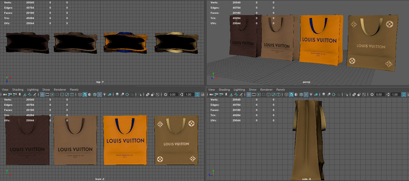This screenshot has height=181, width=409.
Task: Switch front panel to Wireframe shading
Action: [80, 95]
